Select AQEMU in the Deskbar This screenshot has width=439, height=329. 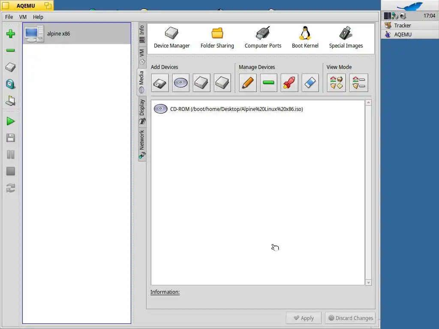[410, 34]
